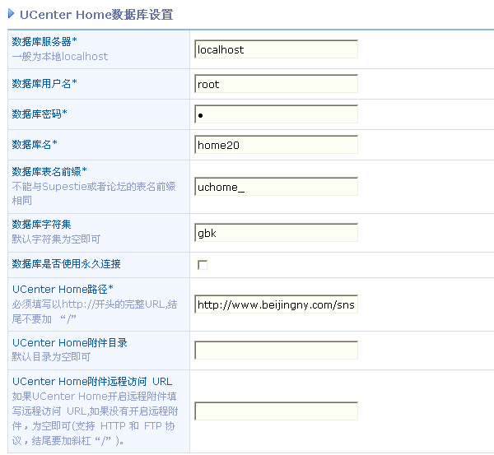Click the table prefix field with uchome_
This screenshot has height=455, width=494.
pos(276,187)
